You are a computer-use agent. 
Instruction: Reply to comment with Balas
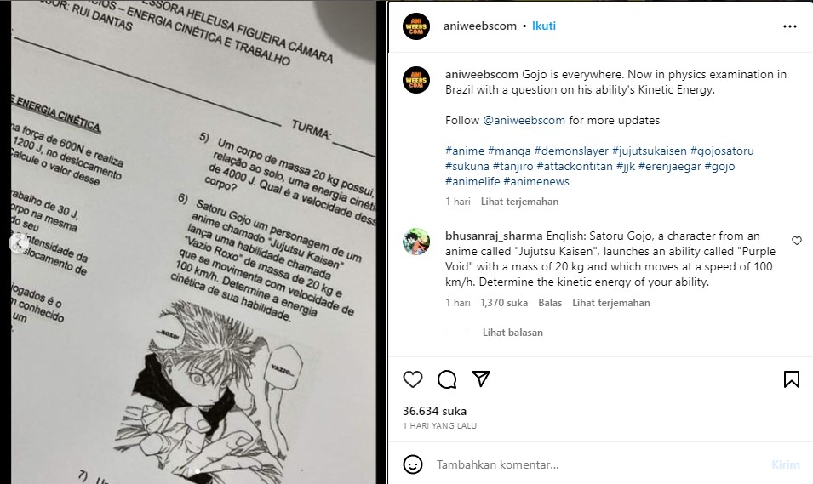coord(550,303)
